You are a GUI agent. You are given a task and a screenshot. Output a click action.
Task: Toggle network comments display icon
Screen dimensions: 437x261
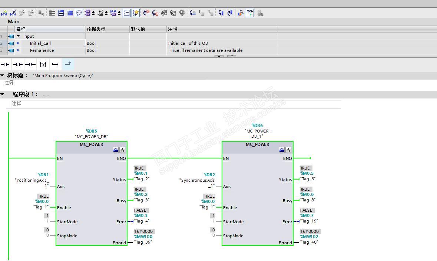click(126, 13)
